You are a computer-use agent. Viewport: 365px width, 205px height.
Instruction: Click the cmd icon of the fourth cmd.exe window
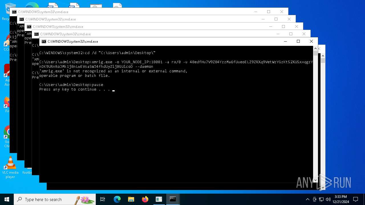coord(36,34)
